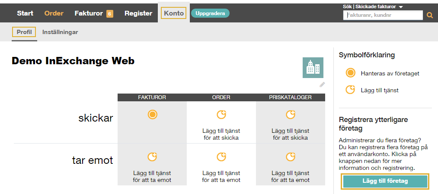Viewport: 438px width, 194px height.
Task: Add service icon for tar emot Fakturor
Action: 152,157
